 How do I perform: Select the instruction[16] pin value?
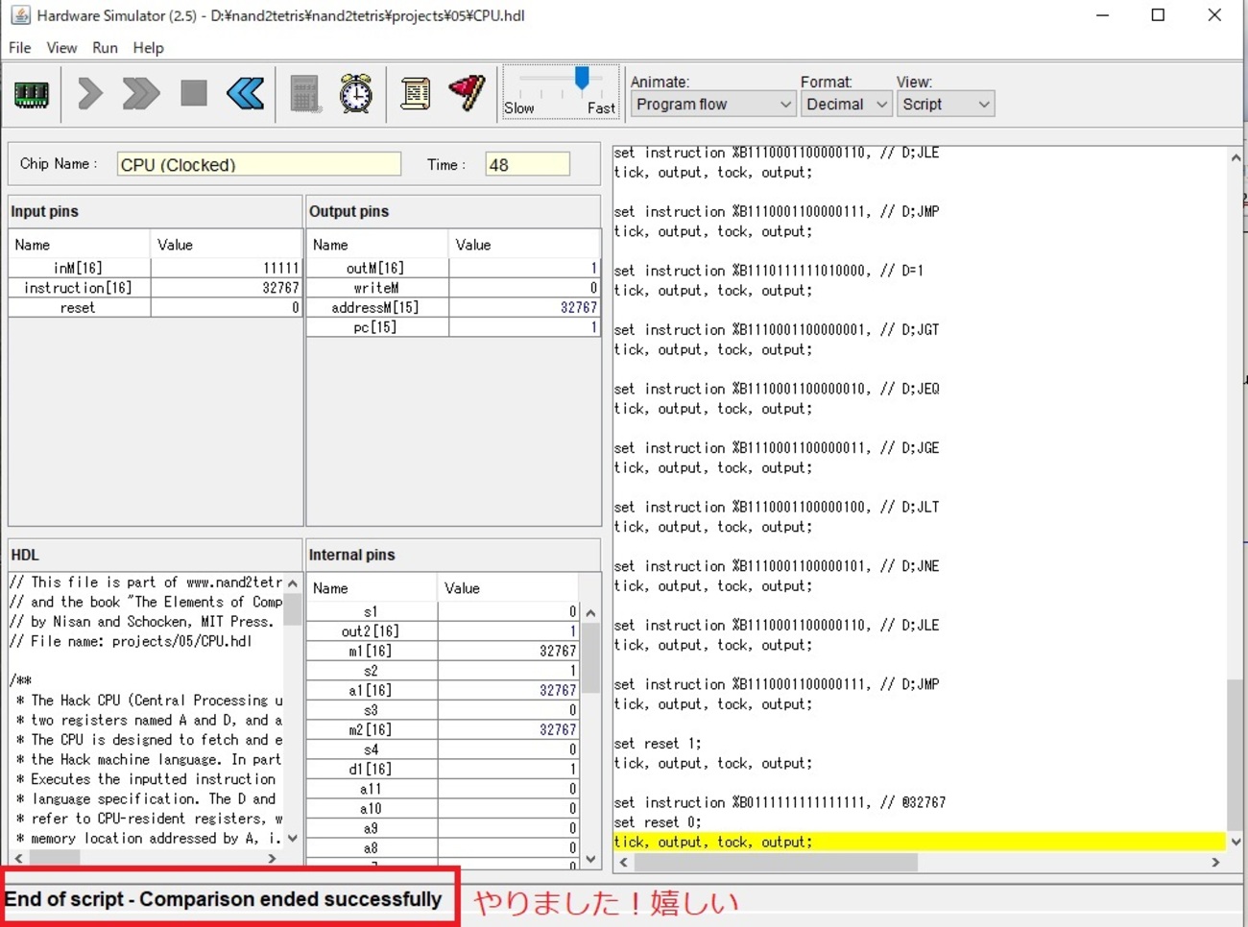226,288
